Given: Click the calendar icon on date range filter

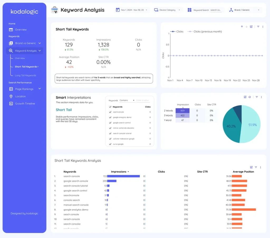Looking at the screenshot, I should click(118, 9).
